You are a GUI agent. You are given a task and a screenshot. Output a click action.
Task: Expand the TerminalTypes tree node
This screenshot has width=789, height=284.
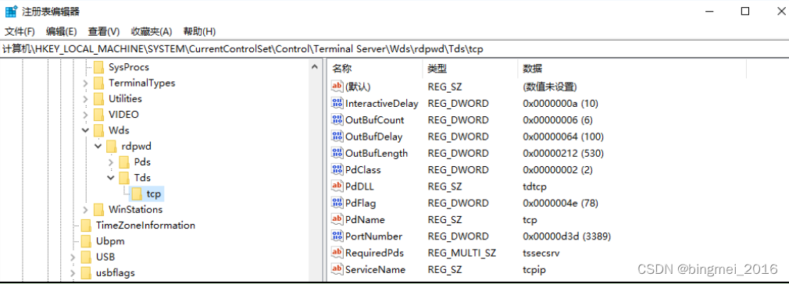tap(86, 83)
